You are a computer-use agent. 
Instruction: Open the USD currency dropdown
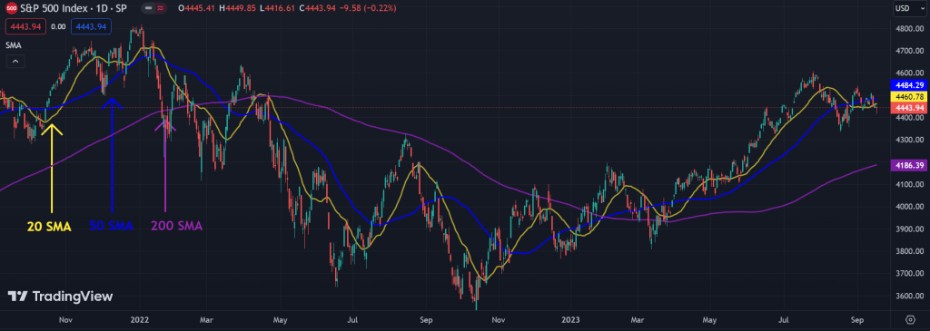pyautogui.click(x=910, y=9)
